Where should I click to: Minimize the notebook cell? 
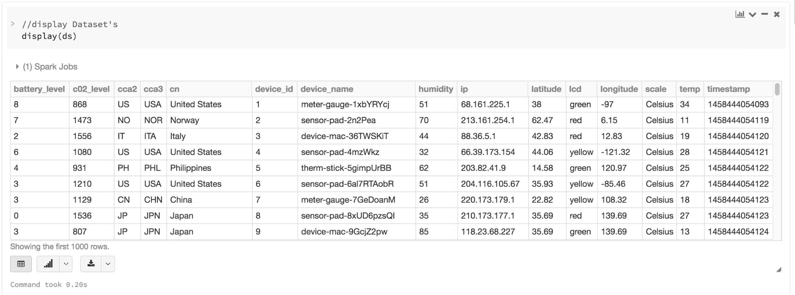click(x=764, y=14)
